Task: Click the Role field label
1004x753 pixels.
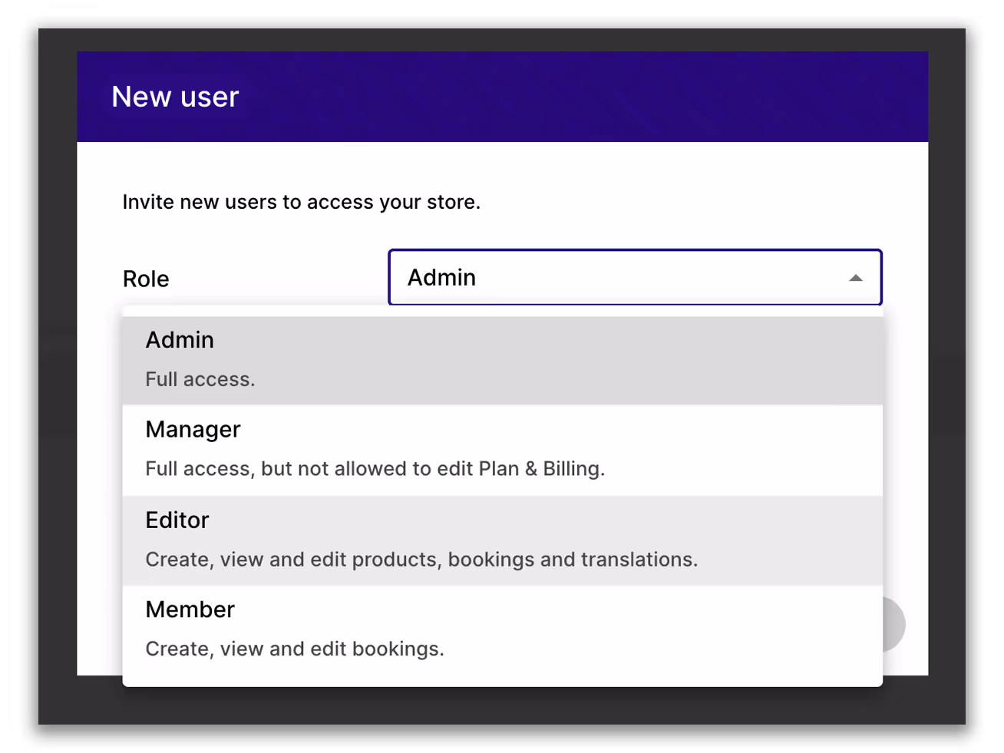Action: (146, 279)
